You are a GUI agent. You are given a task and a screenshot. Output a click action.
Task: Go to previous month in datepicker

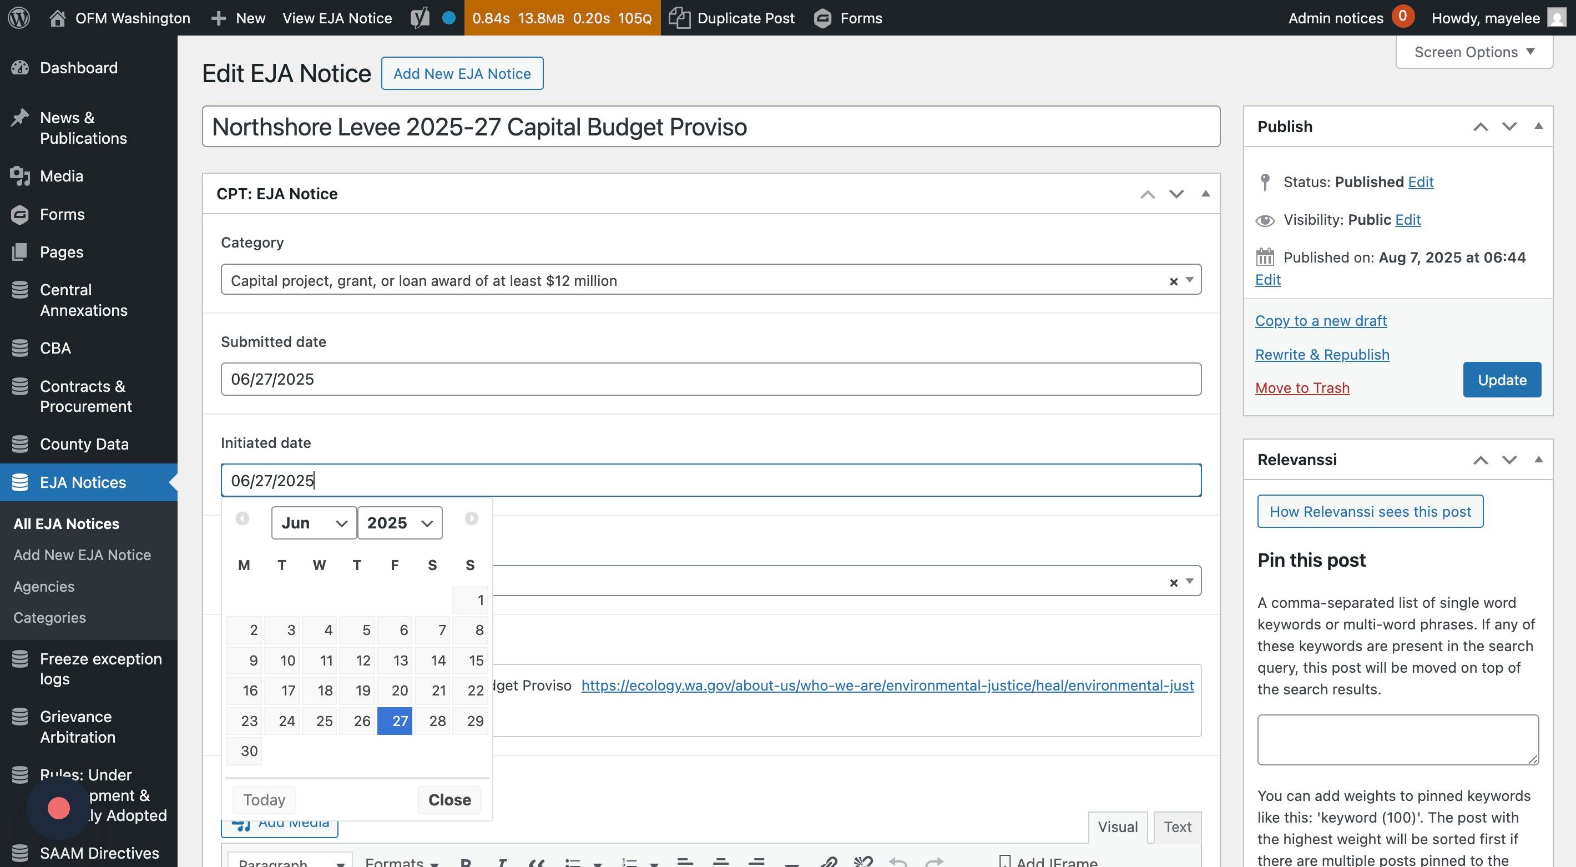pos(243,519)
